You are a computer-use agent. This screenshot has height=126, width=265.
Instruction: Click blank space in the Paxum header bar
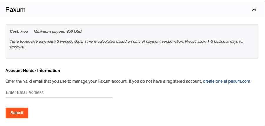[x=132, y=10]
